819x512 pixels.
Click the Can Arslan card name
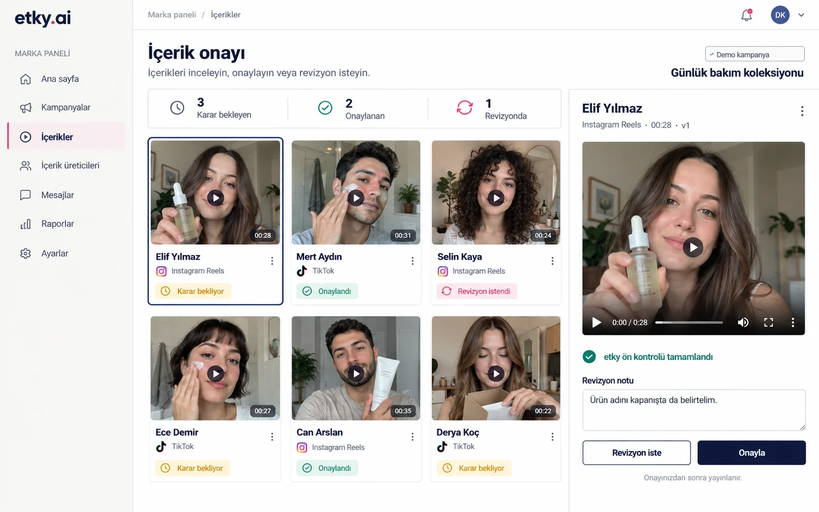coord(320,433)
